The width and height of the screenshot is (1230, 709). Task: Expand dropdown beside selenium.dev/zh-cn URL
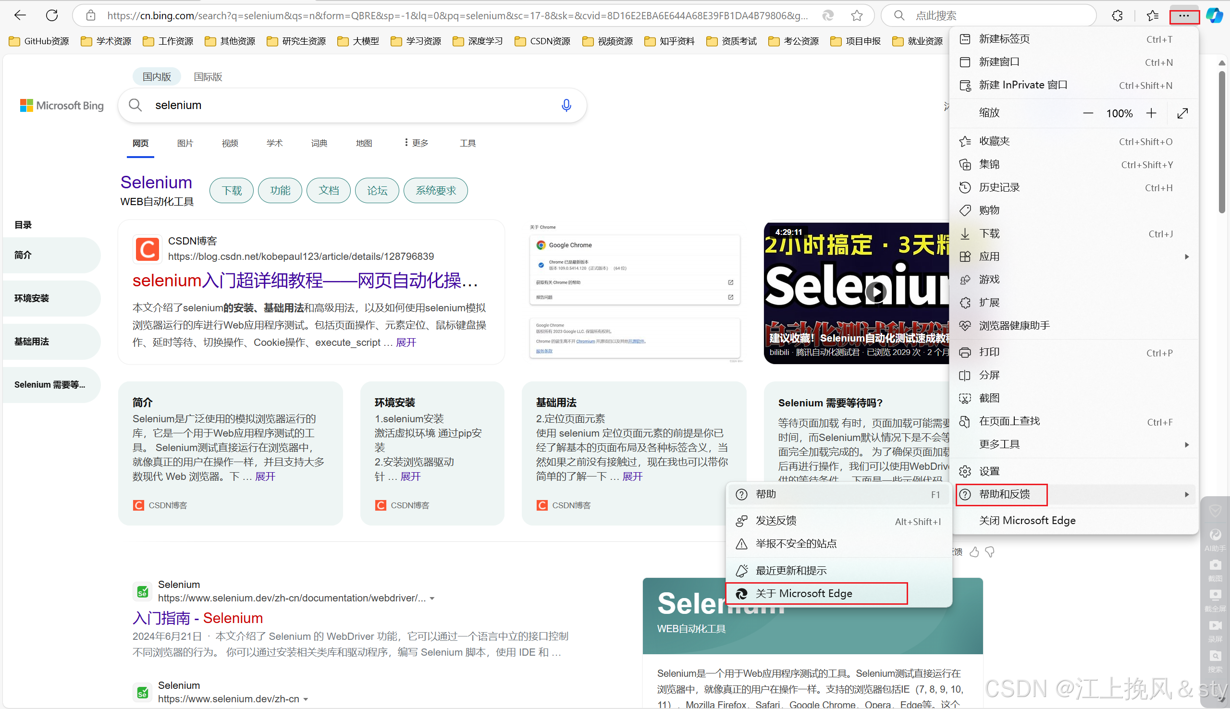point(305,699)
